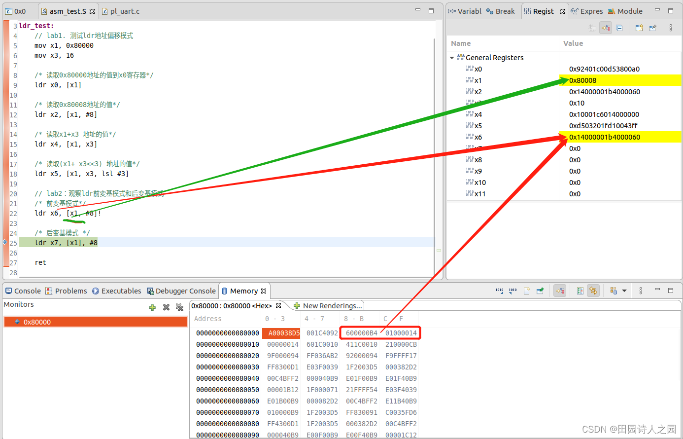Click Export memory icon in Memory toolbar
Screen dimensions: 683x439
(513, 291)
